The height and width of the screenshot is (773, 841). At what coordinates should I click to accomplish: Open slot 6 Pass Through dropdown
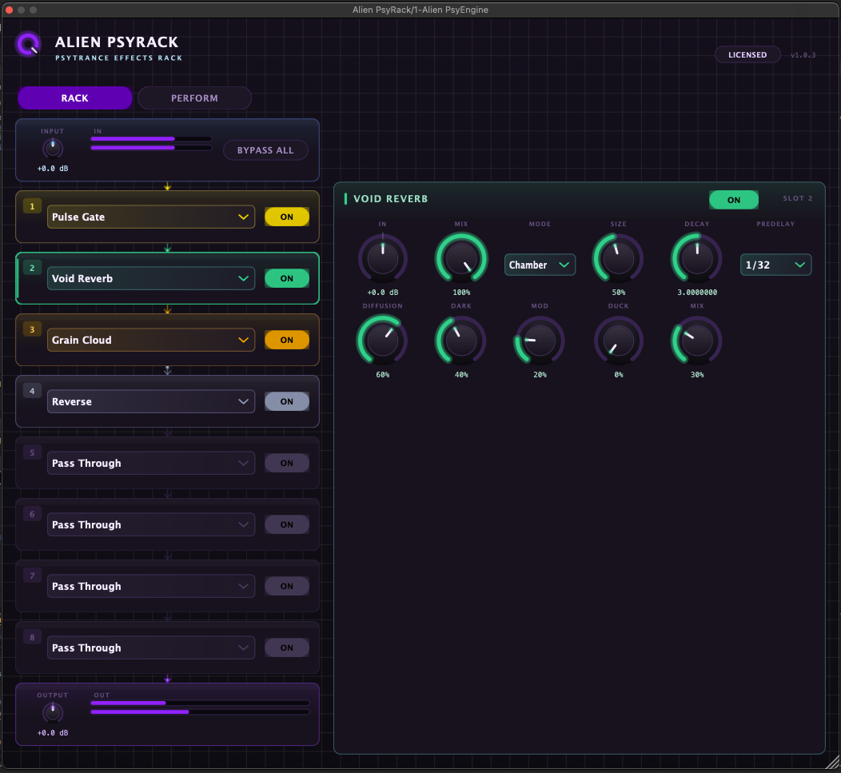(x=151, y=524)
